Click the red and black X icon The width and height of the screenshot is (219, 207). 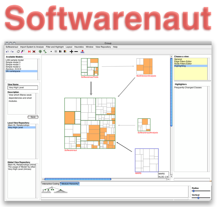[x=34, y=51]
